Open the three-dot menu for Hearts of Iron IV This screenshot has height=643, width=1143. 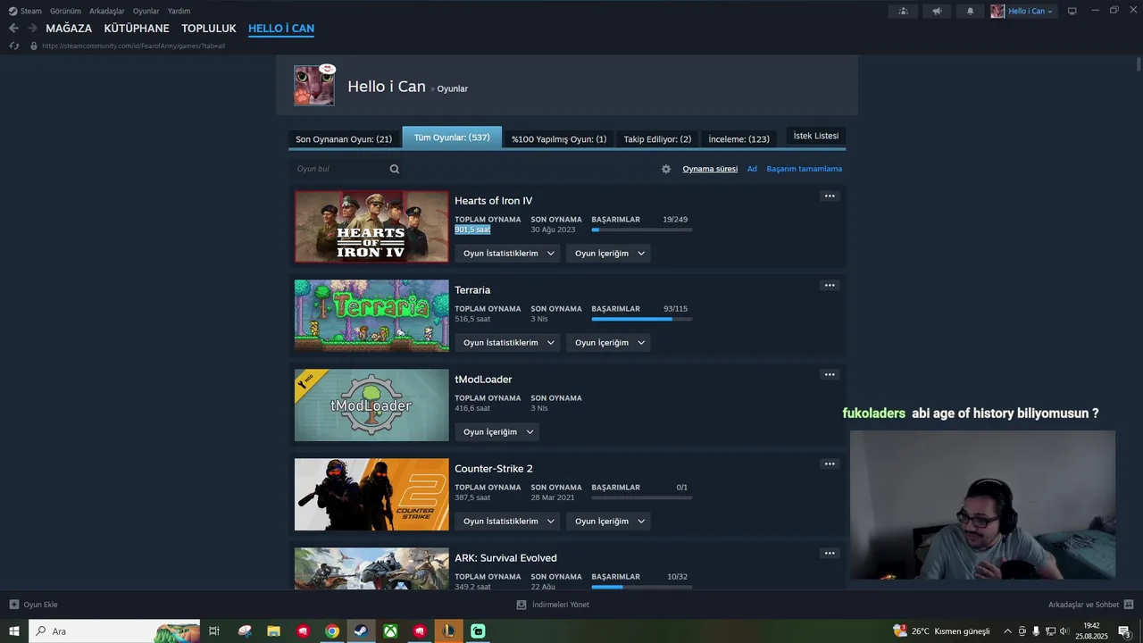point(830,196)
